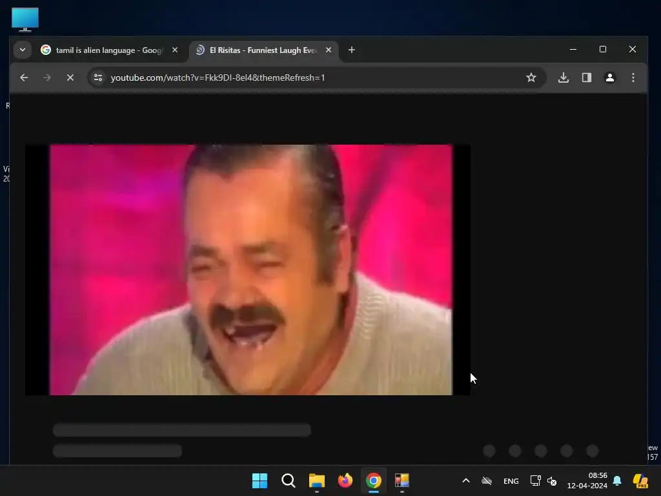The height and width of the screenshot is (496, 661).
Task: Select the 'El Risitas - Funniest Laugh' tab
Action: (x=264, y=50)
